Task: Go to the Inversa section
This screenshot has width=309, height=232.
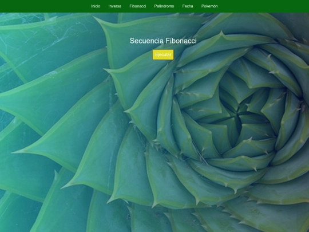Action: (x=114, y=6)
